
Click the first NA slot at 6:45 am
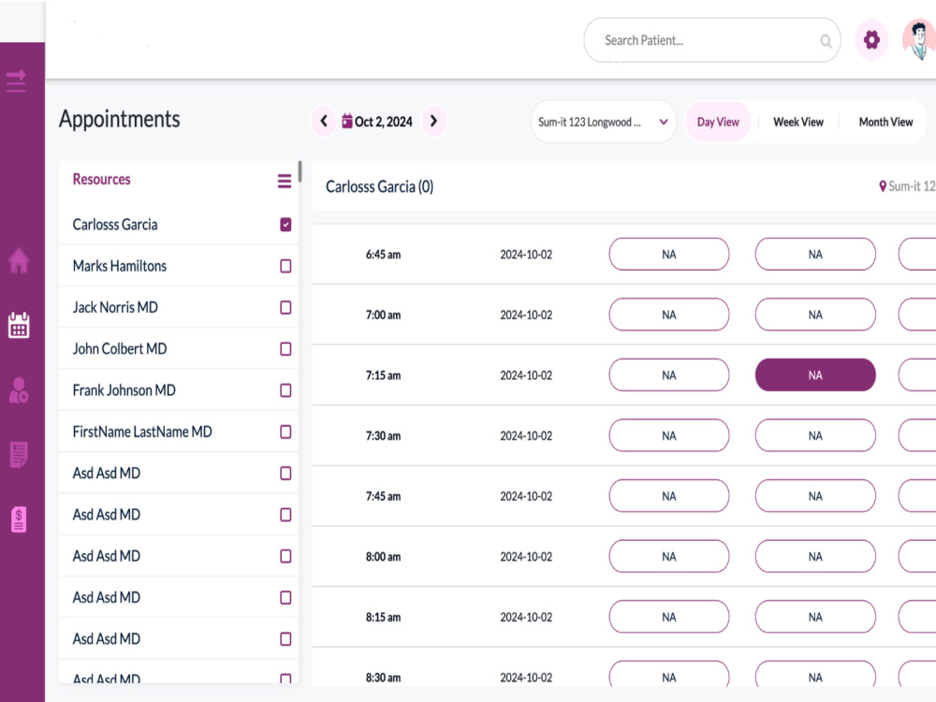pyautogui.click(x=669, y=255)
